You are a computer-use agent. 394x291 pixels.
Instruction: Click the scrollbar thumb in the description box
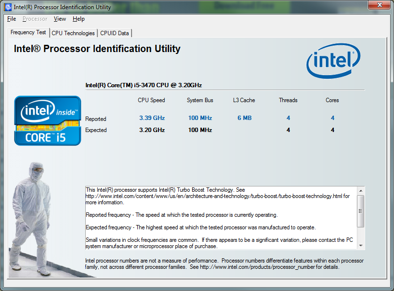[x=361, y=211]
